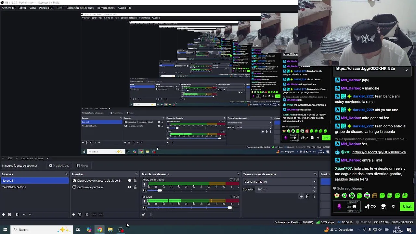Open File Explorer from taskbar
This screenshot has height=234, width=416.
point(110,230)
